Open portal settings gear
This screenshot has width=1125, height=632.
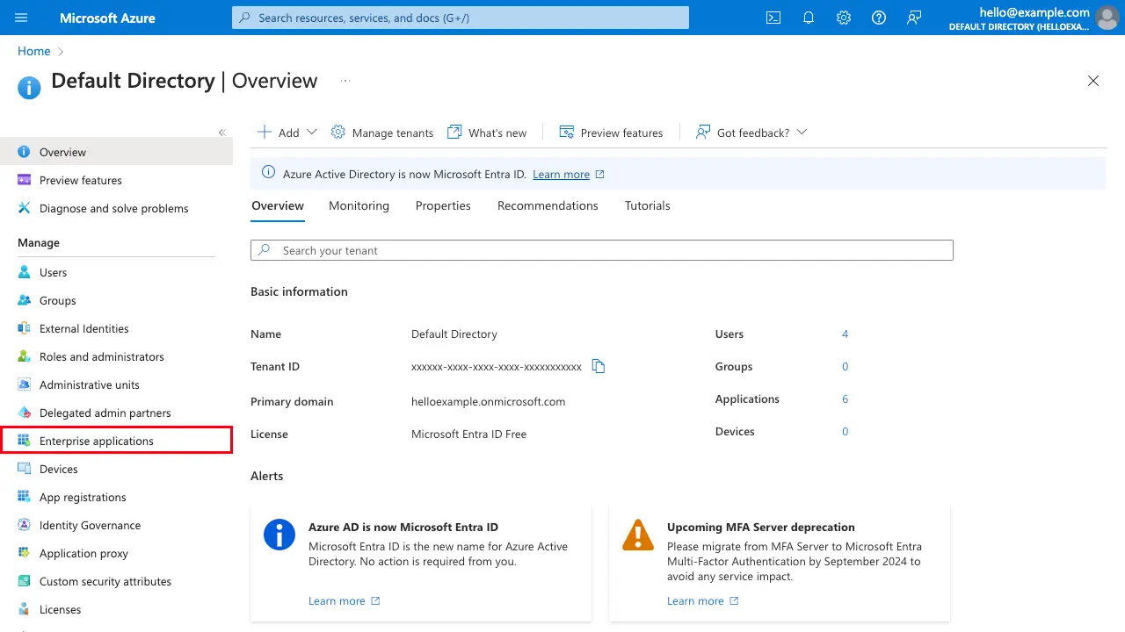coord(844,18)
